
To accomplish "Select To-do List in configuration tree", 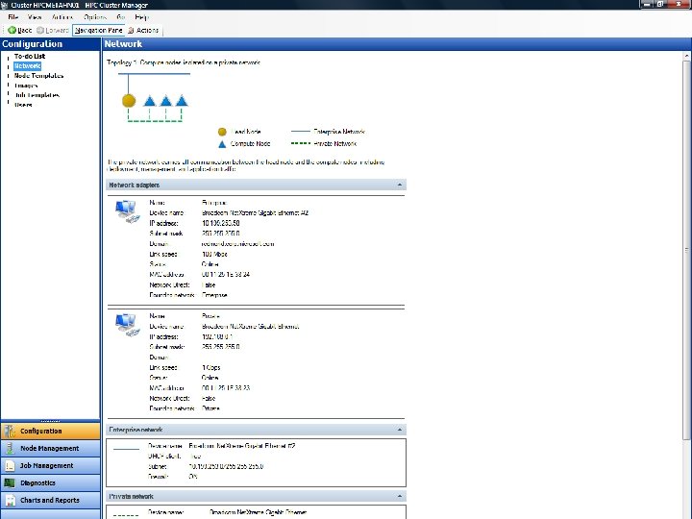I will 30,56.
